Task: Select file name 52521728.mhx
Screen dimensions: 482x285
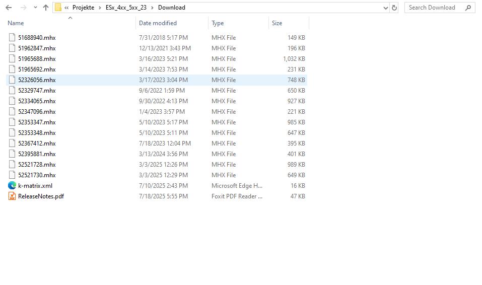Action: click(37, 165)
